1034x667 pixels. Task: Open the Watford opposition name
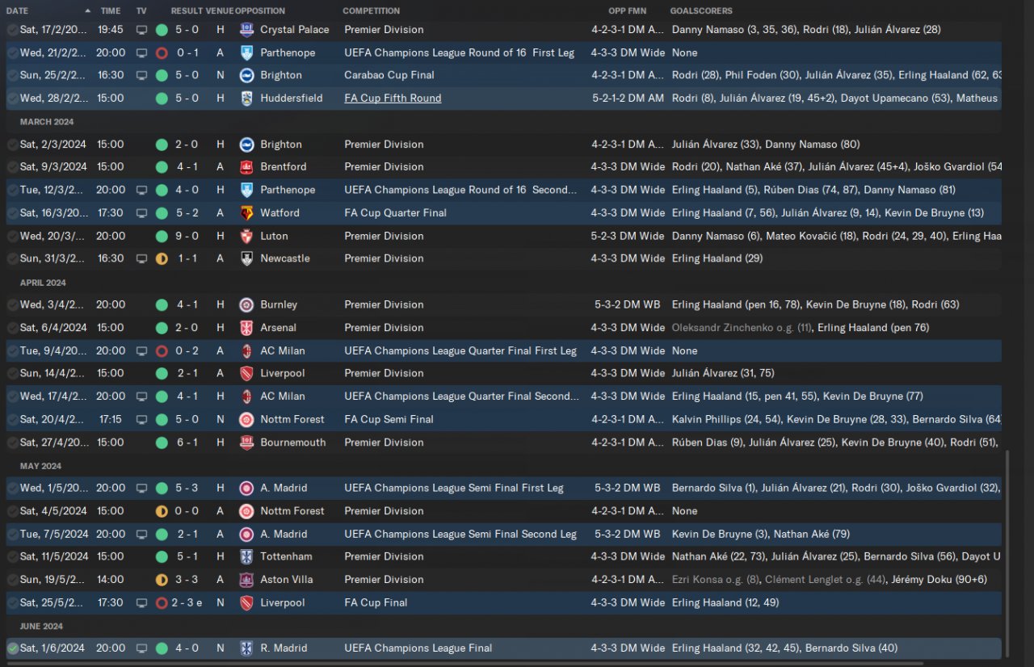pyautogui.click(x=280, y=213)
